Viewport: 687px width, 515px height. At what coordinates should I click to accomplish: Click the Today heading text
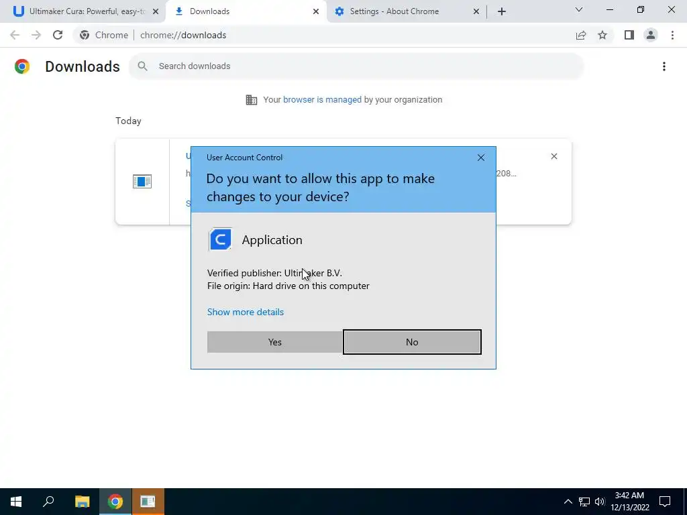(x=128, y=121)
